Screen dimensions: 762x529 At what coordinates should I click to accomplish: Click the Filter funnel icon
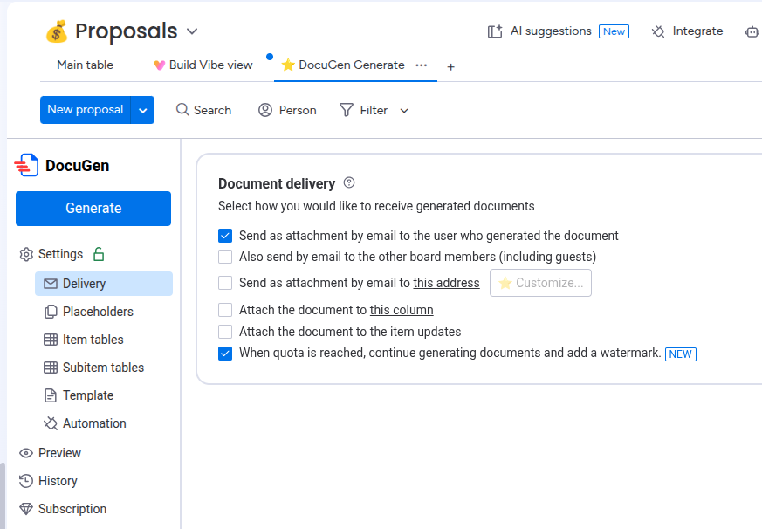[346, 110]
